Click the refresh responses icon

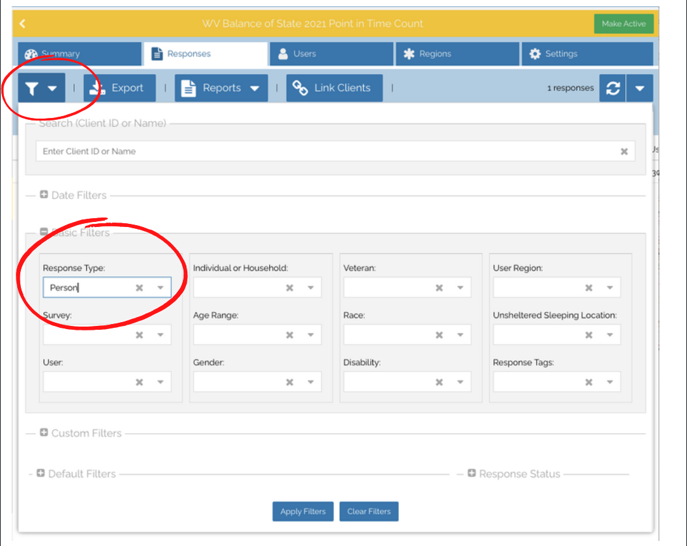(613, 88)
